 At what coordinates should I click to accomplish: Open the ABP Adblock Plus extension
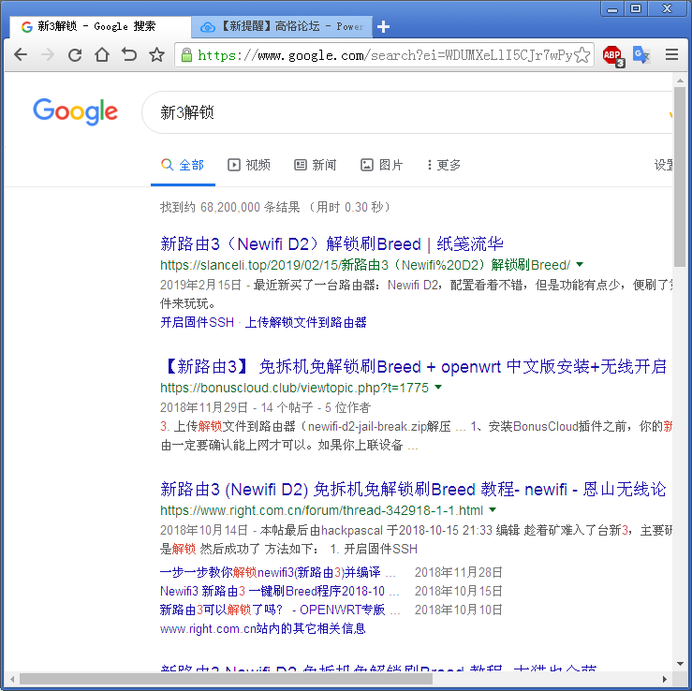(x=613, y=55)
